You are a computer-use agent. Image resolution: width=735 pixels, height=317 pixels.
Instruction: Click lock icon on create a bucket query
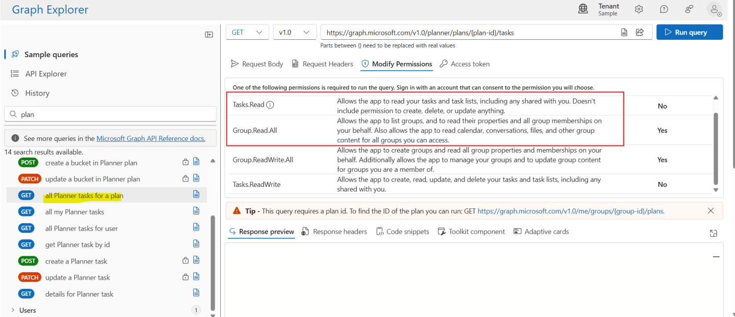click(x=186, y=163)
